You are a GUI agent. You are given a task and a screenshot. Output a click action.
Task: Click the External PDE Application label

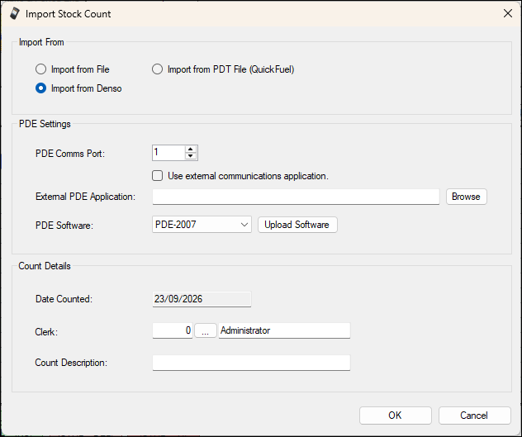85,197
